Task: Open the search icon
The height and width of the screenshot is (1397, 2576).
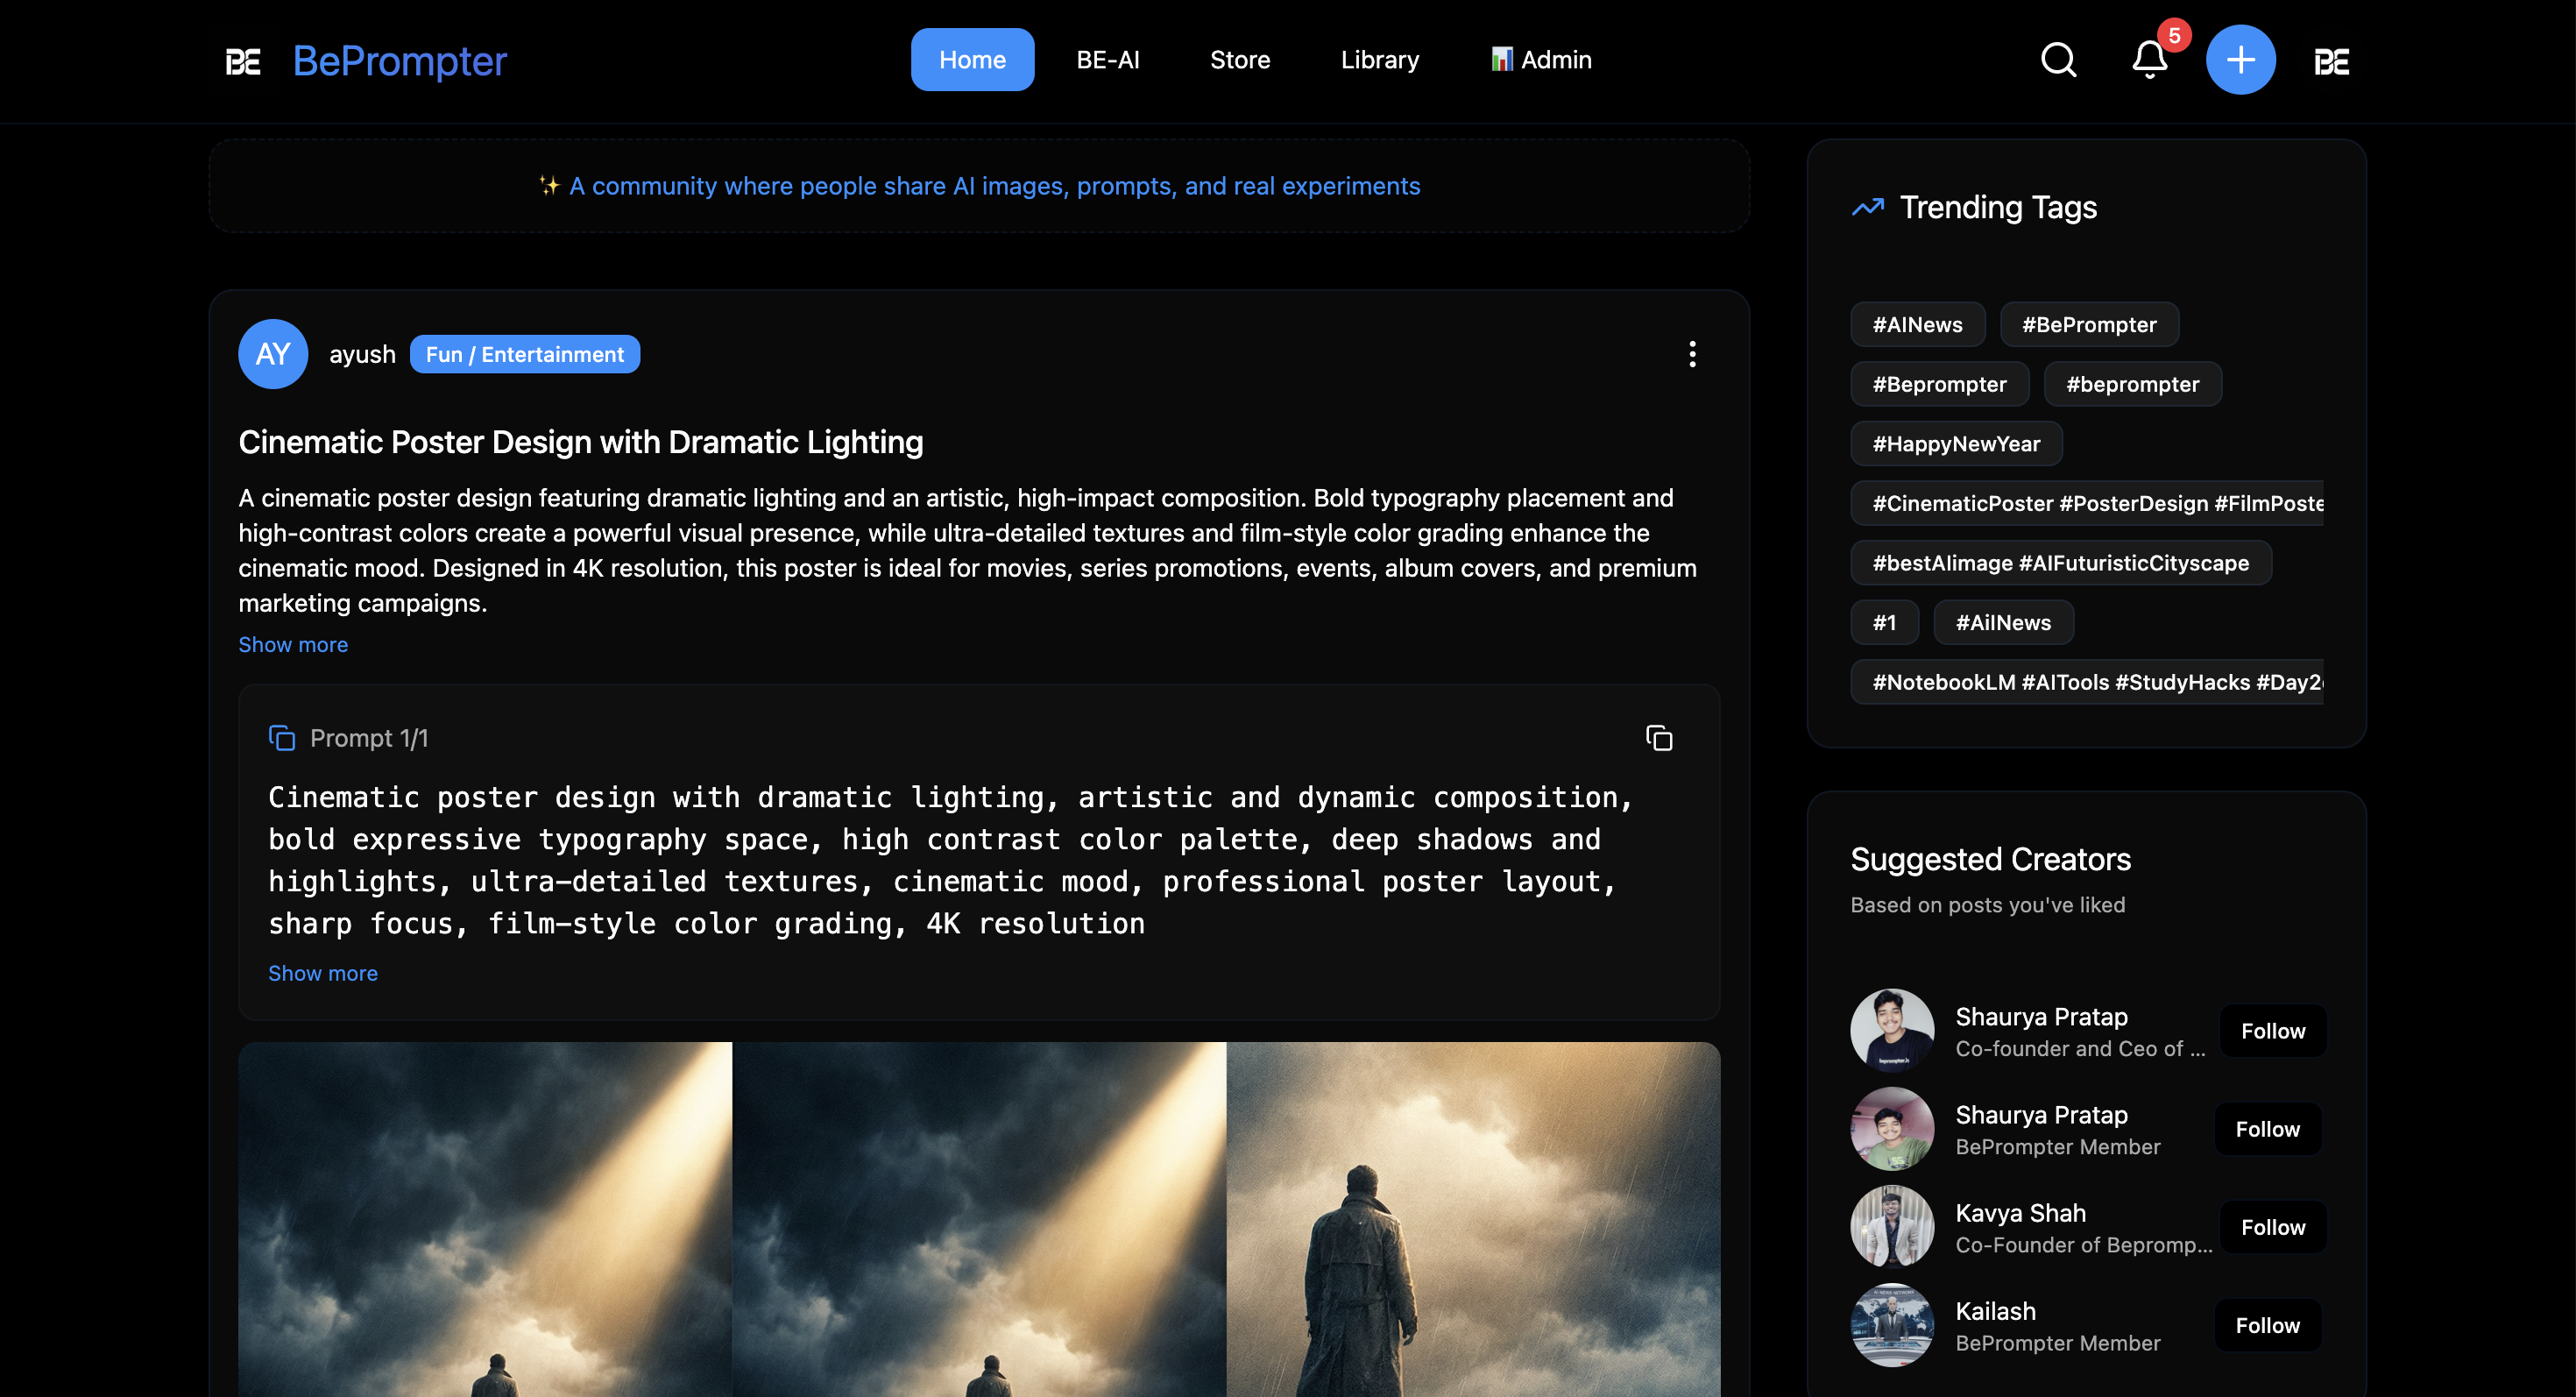Action: (2057, 59)
